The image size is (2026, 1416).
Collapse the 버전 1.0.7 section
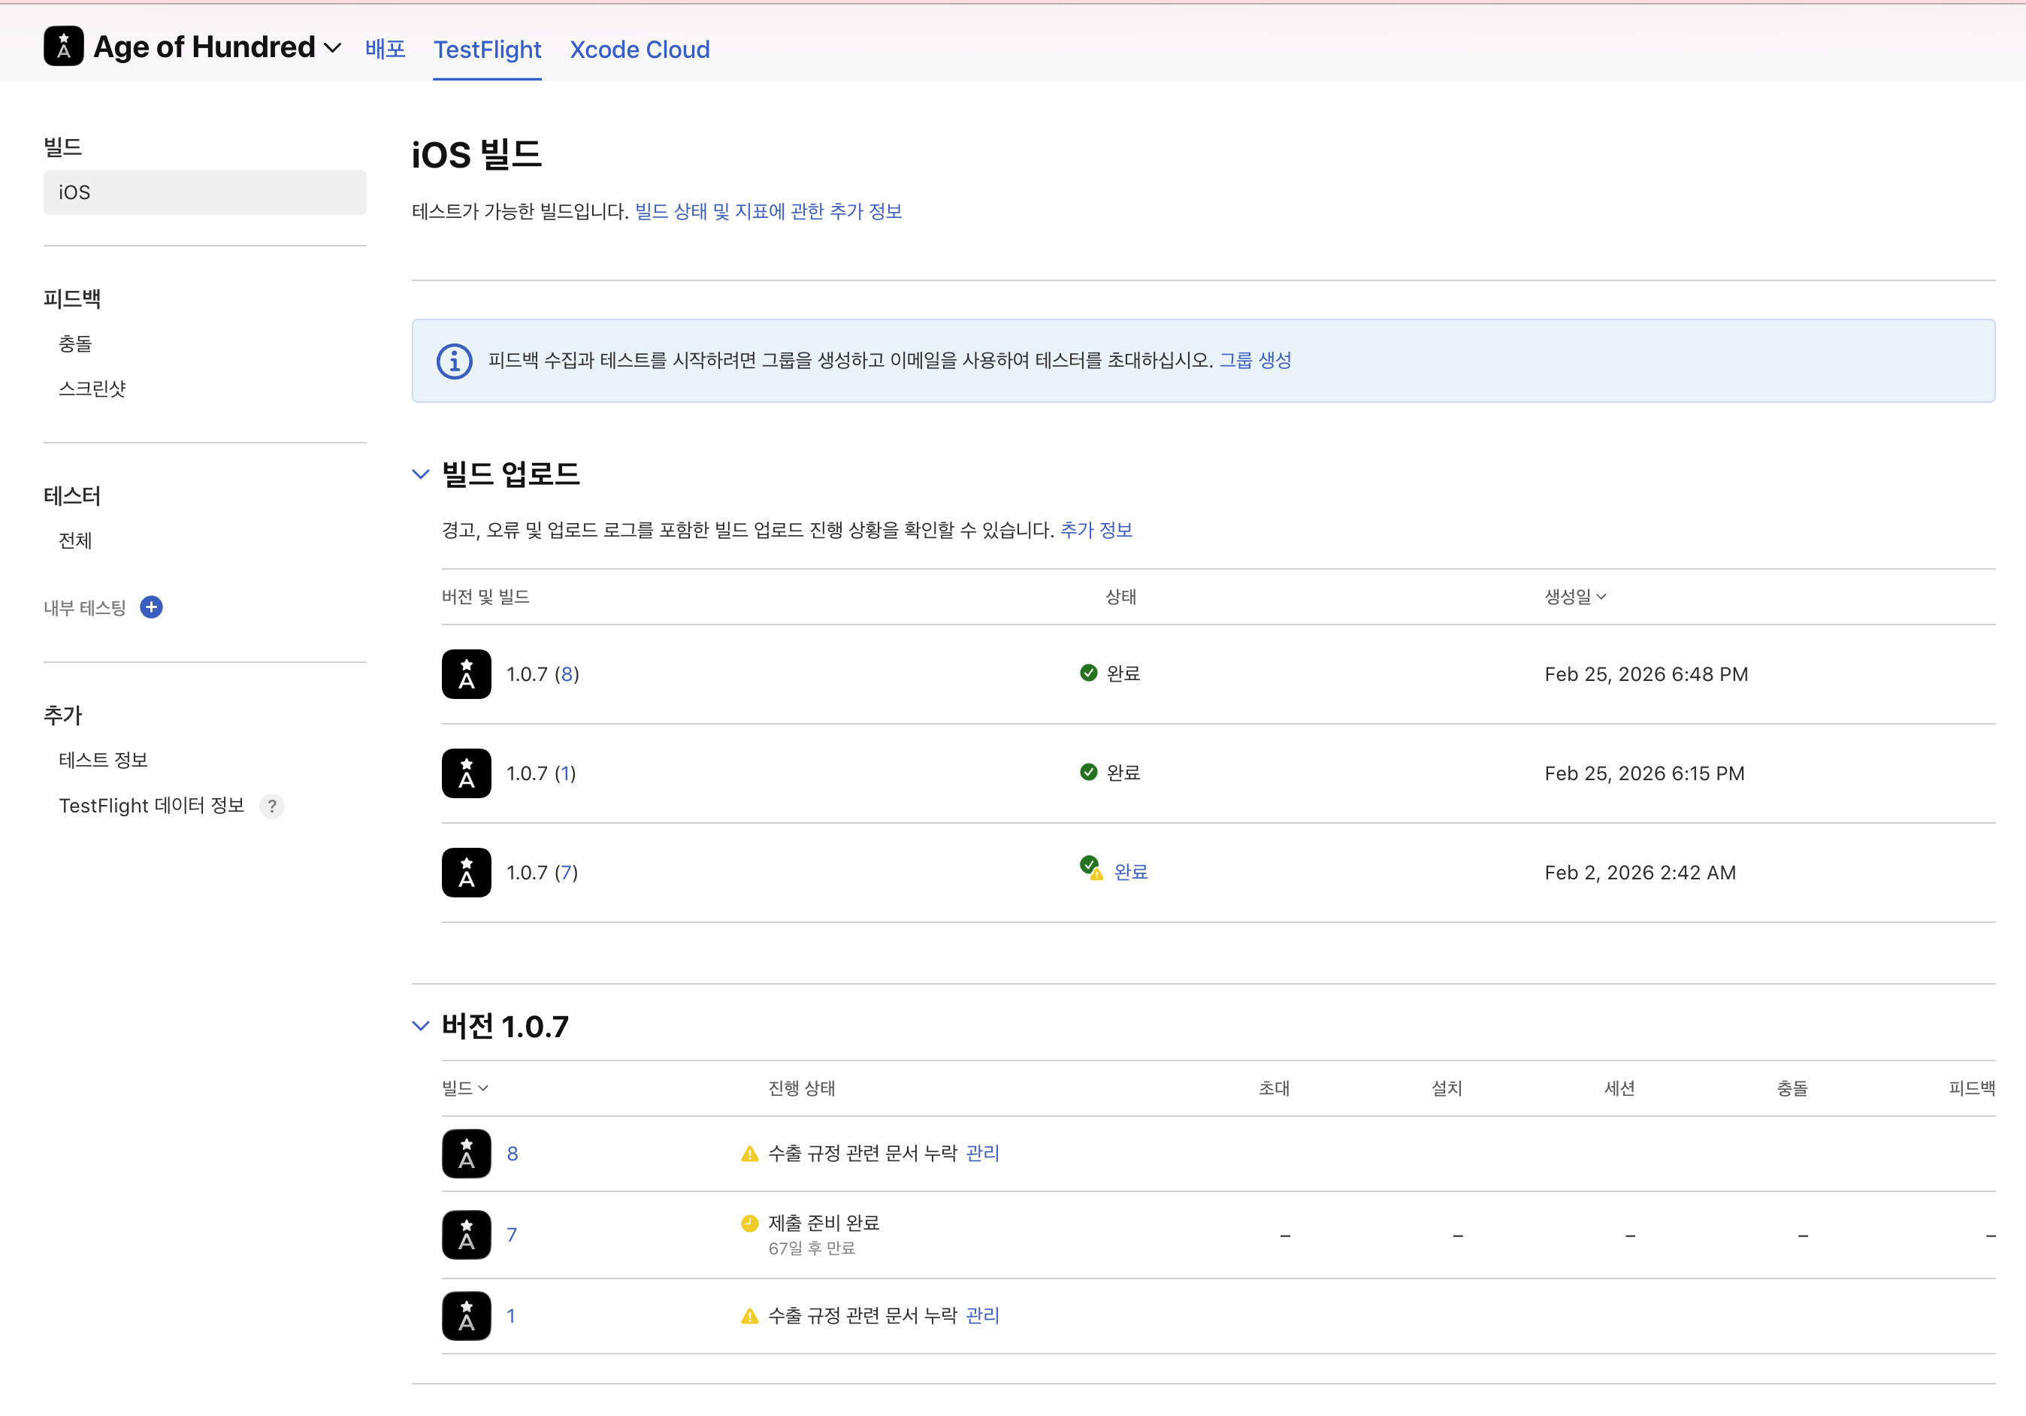(x=421, y=1026)
